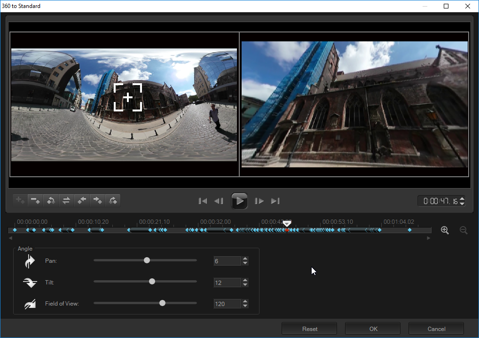
Task: Click the last key frame on timeline
Action: 409,230
